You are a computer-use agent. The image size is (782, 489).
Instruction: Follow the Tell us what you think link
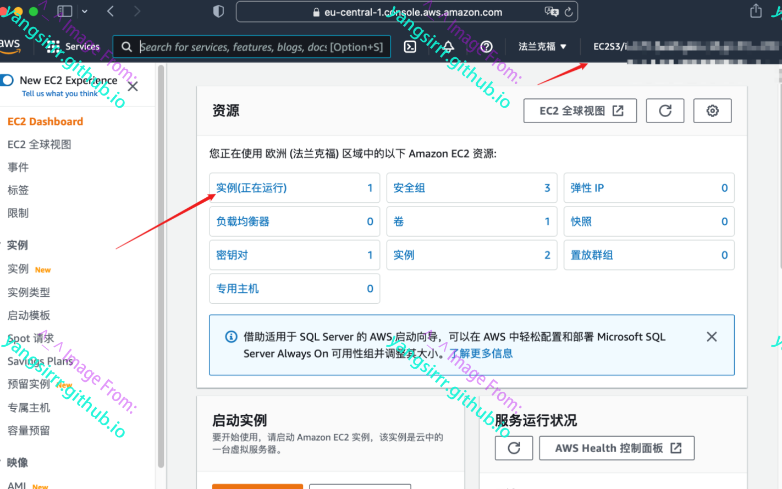[x=60, y=94]
